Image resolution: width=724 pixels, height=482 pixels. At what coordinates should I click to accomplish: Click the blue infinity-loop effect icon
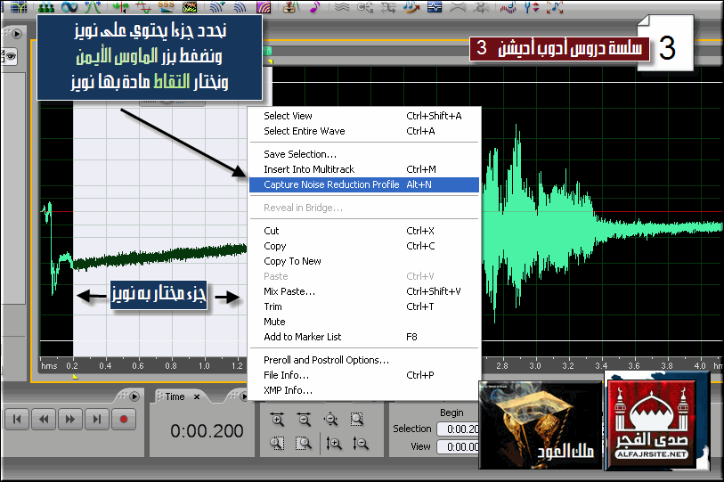pyautogui.click(x=69, y=7)
